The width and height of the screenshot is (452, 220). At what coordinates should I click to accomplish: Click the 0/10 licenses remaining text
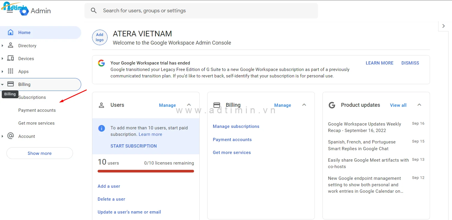coord(169,163)
